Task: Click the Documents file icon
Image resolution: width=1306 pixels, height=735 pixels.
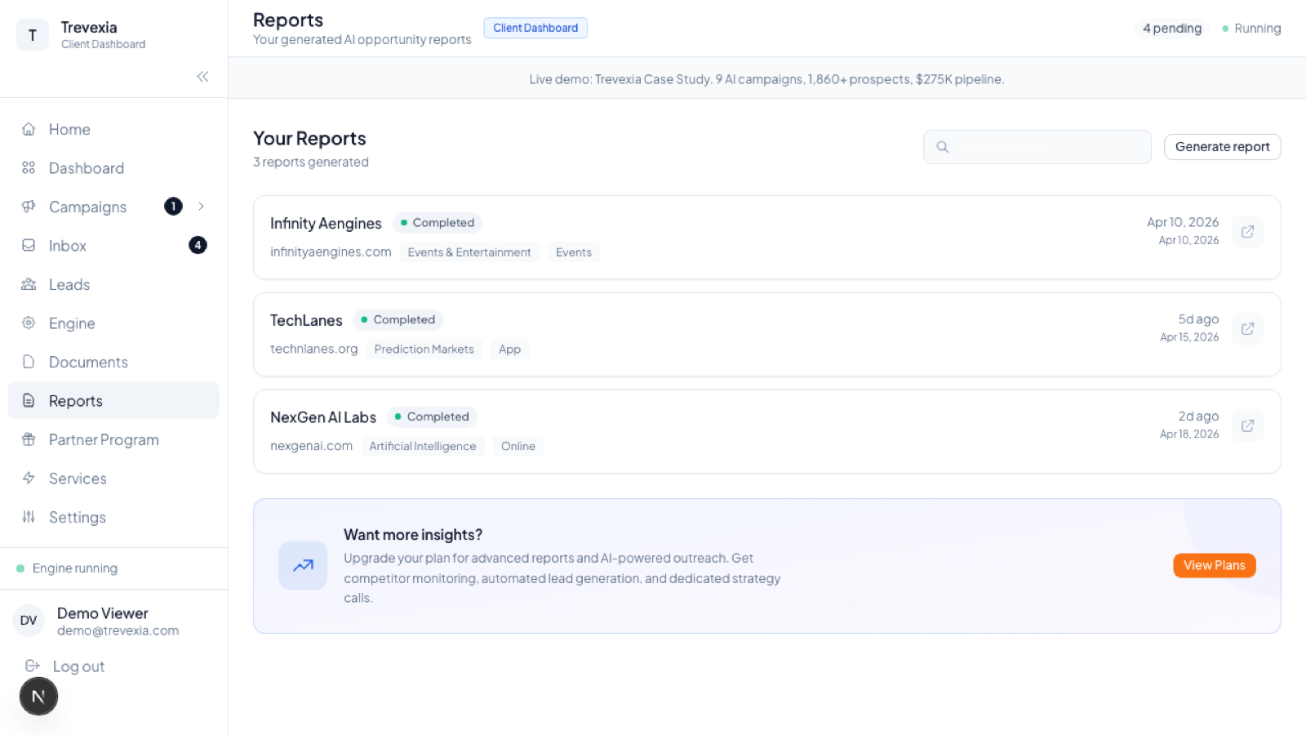Action: 29,362
